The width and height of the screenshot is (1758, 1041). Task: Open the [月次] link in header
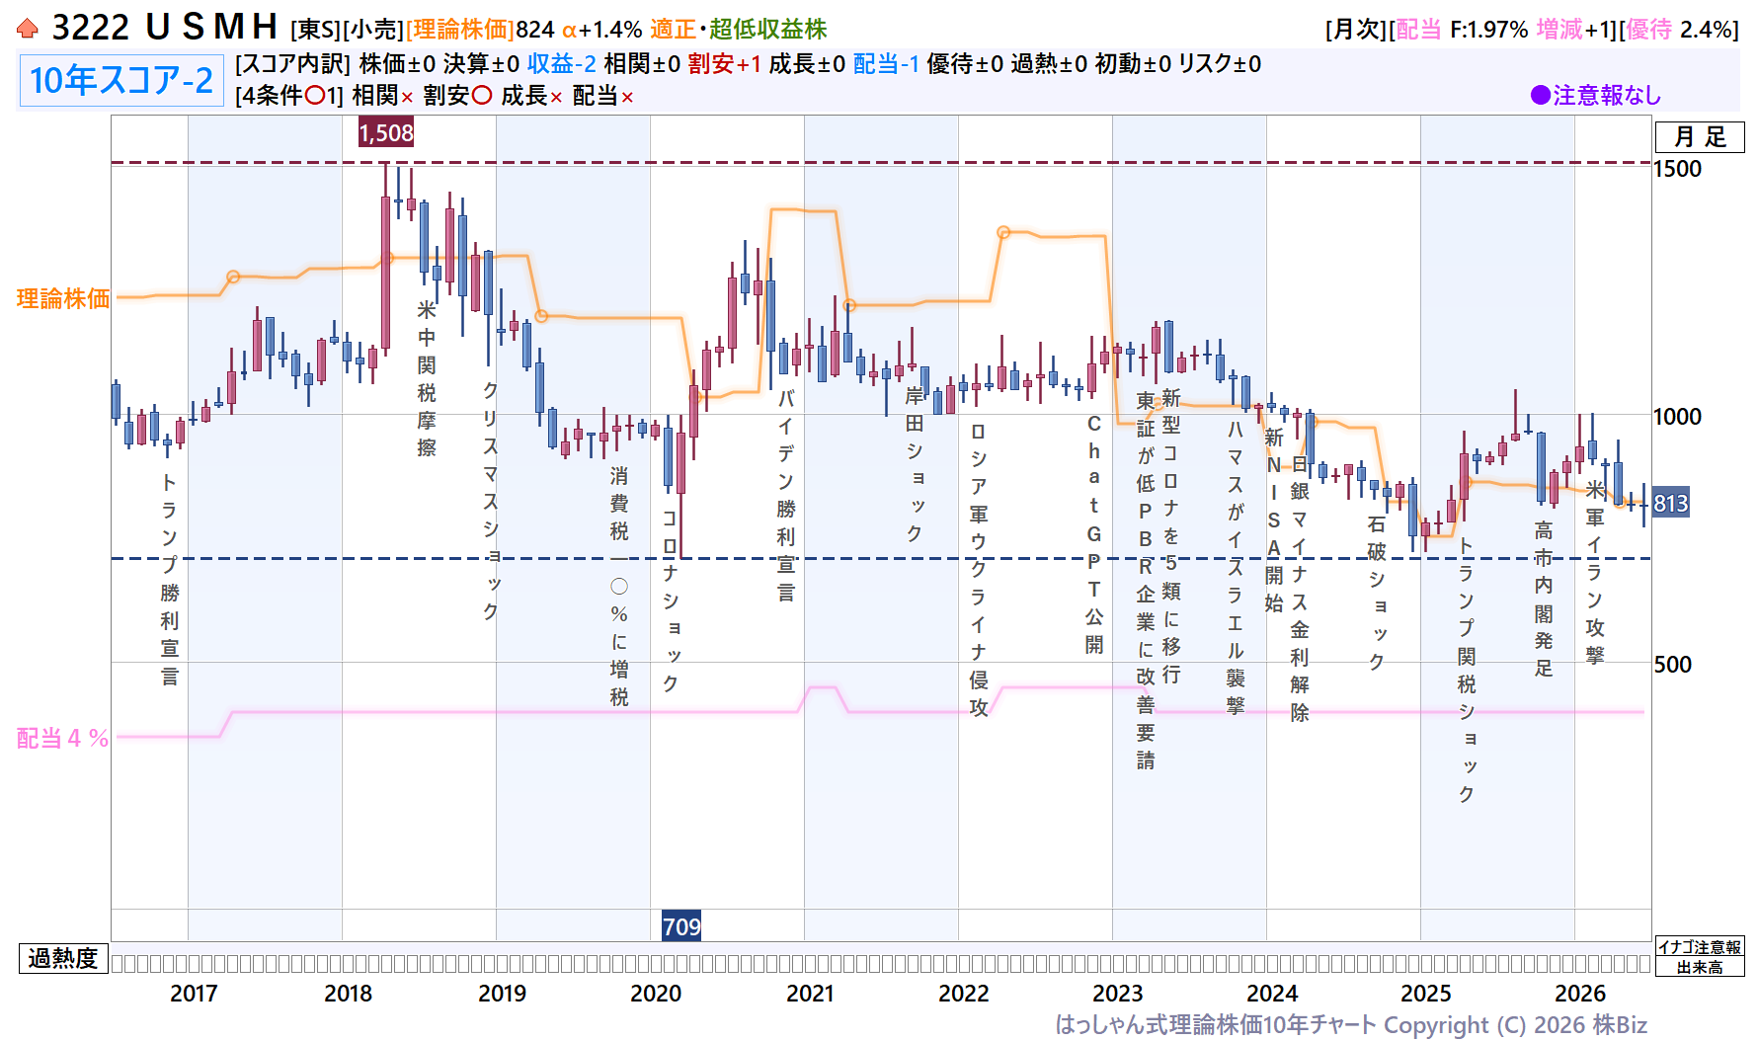click(x=1356, y=30)
